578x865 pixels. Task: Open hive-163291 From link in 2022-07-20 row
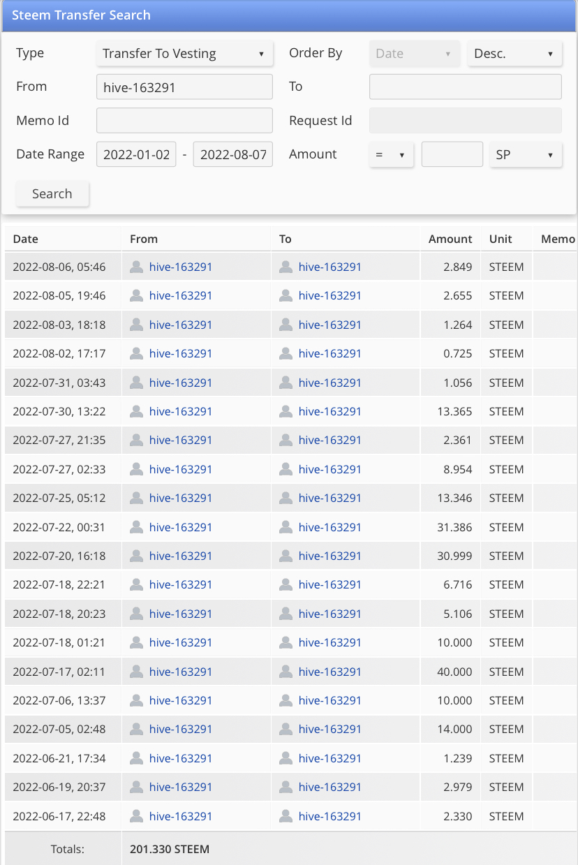point(181,556)
